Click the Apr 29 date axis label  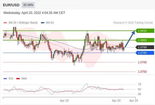tap(133, 101)
